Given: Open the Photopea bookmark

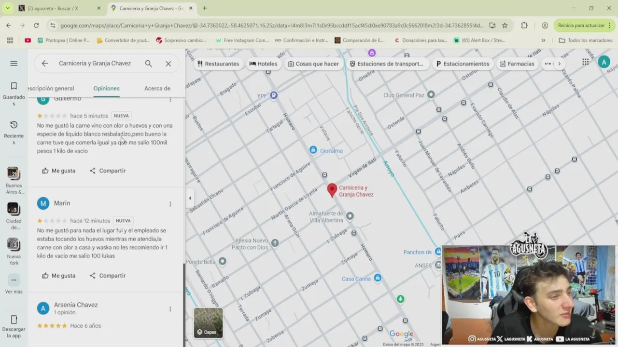Looking at the screenshot, I should click(63, 40).
